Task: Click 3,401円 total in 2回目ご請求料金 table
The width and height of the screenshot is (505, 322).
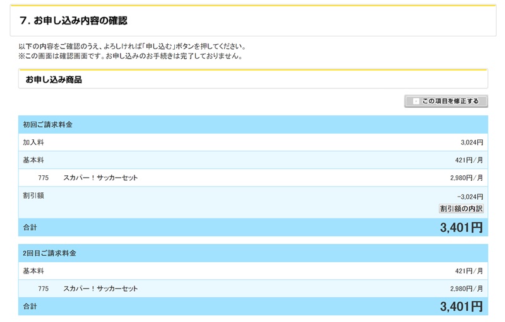Action: [x=461, y=306]
